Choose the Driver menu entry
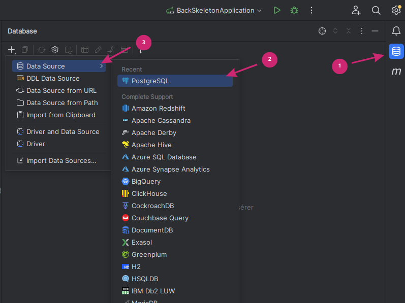 [x=59, y=144]
